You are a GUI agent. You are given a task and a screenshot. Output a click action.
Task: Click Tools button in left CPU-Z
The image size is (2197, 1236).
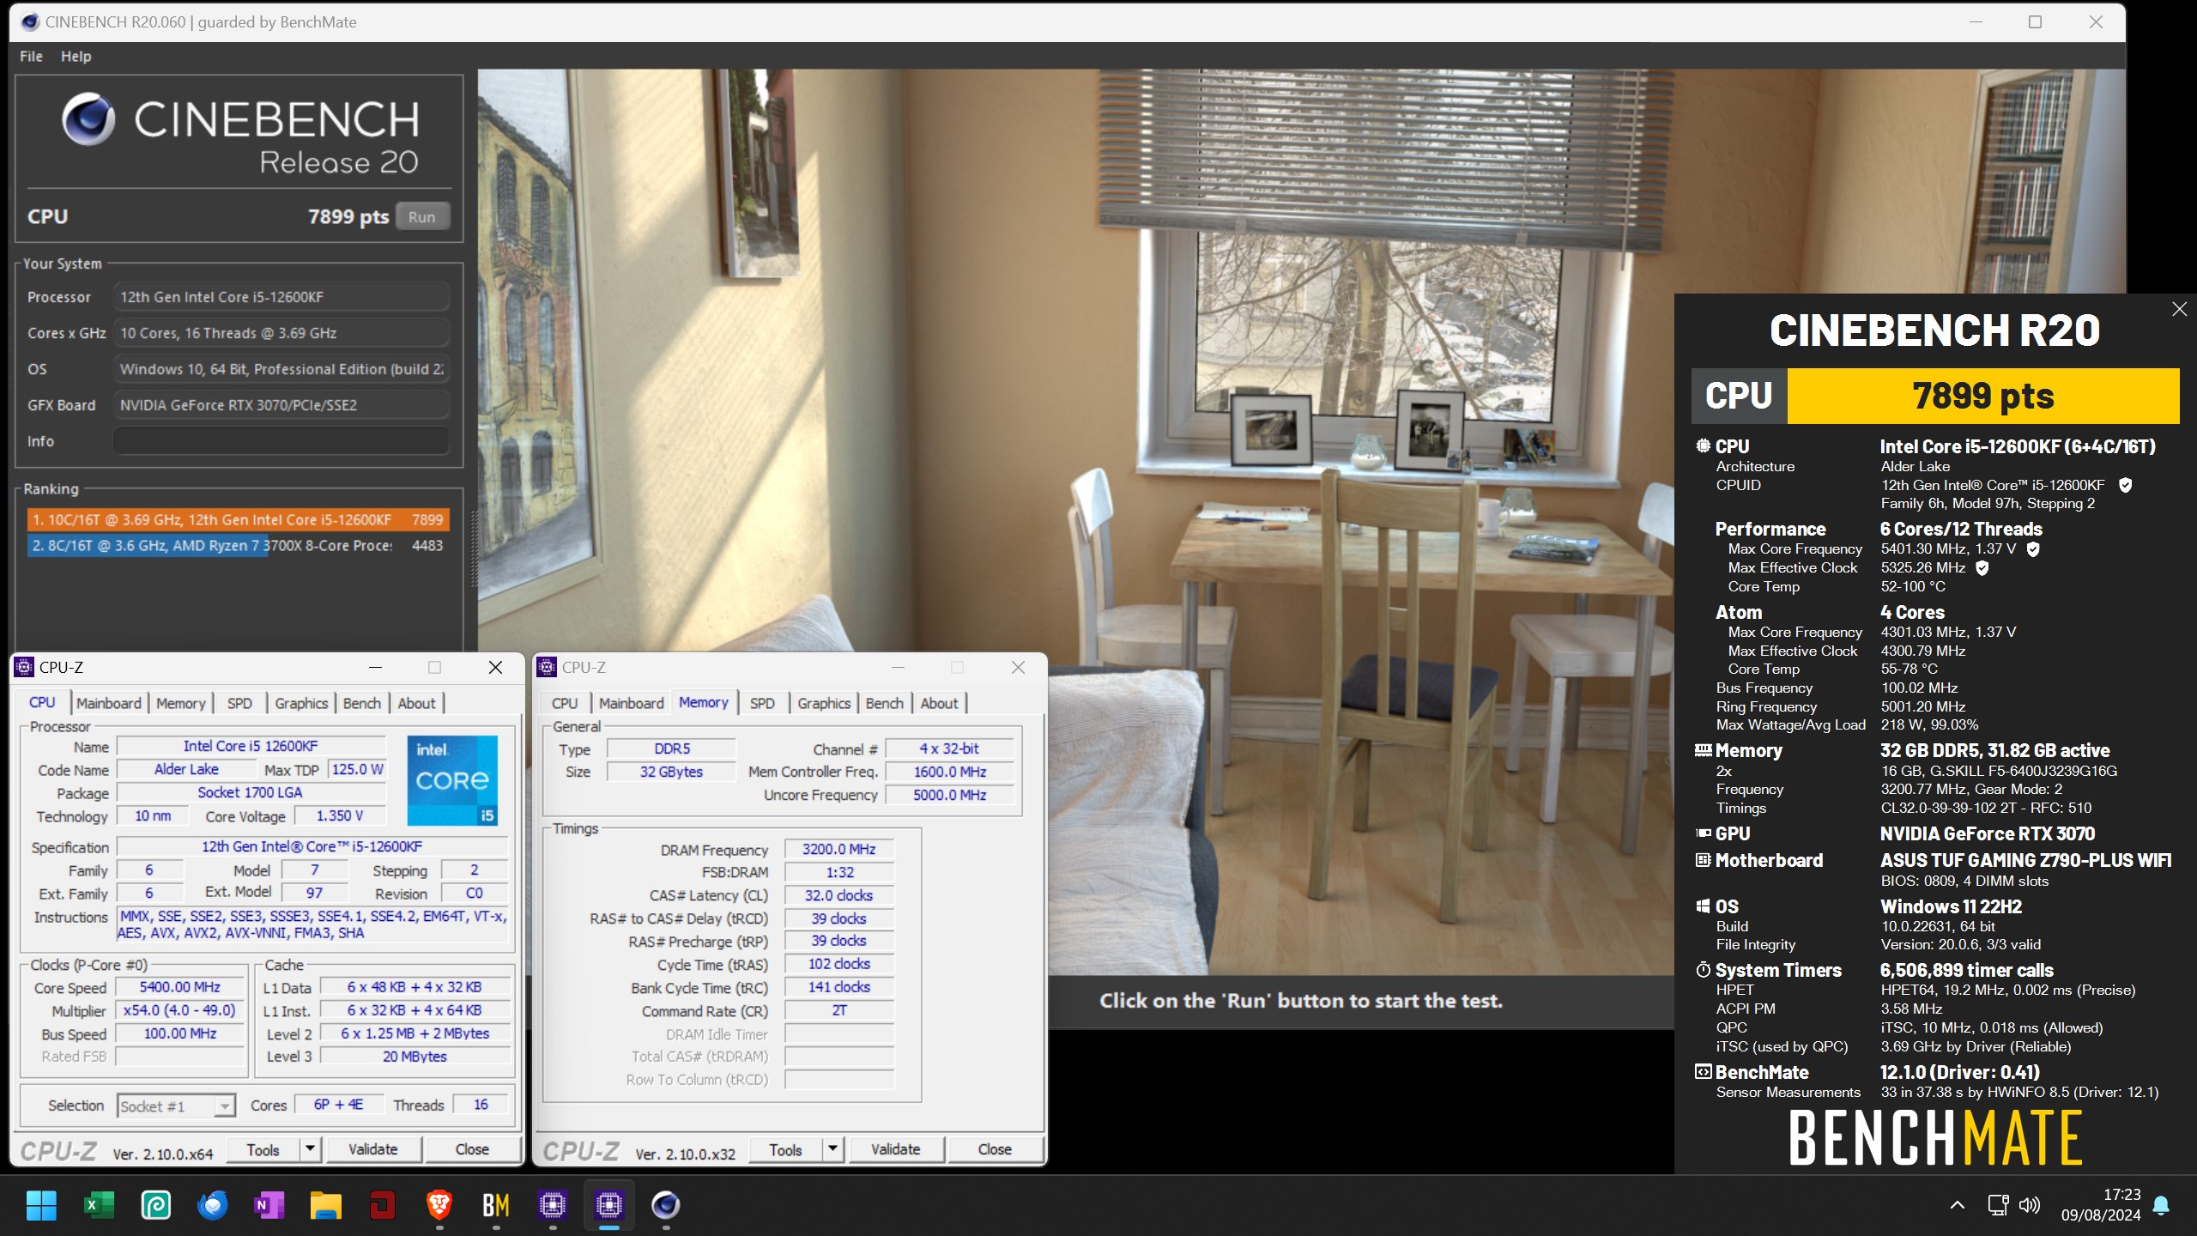pos(263,1150)
